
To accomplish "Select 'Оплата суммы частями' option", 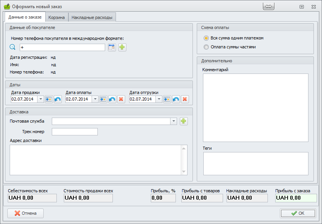I will (x=206, y=47).
